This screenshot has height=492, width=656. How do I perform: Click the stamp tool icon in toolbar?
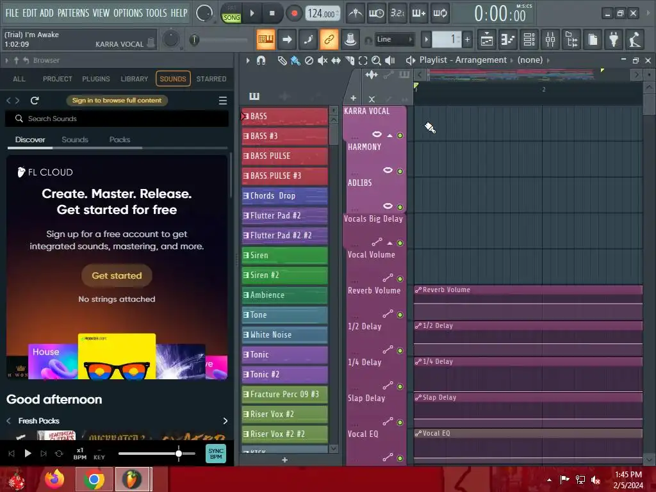click(x=350, y=40)
